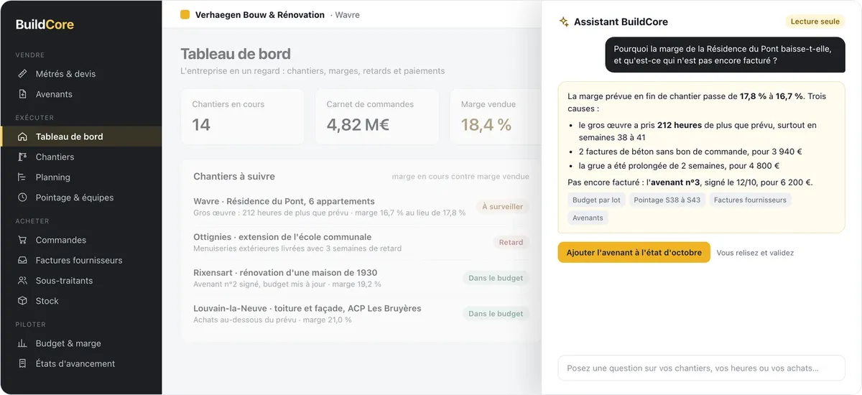Click the clock icon beside Pointage & équipes
862x395 pixels.
pos(22,197)
